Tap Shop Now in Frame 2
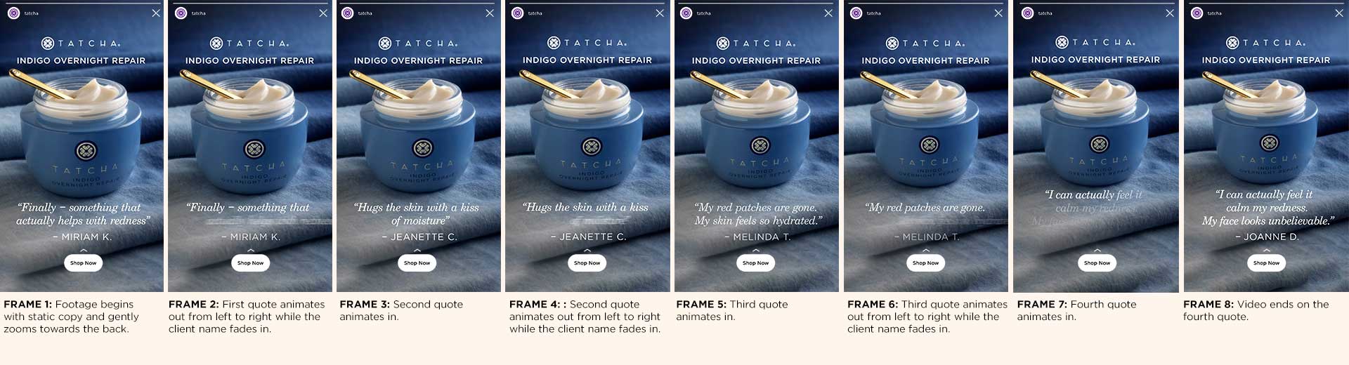 click(250, 263)
